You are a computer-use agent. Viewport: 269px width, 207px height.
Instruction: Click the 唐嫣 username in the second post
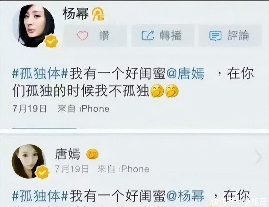[x=68, y=154]
